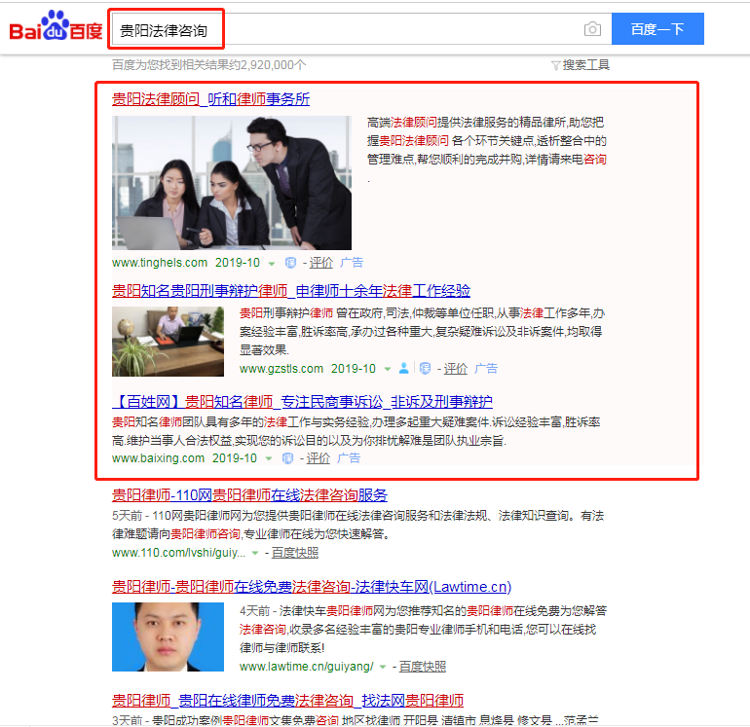This screenshot has width=750, height=727.
Task: Click 评价 link on baixing.com result
Action: pos(319,458)
